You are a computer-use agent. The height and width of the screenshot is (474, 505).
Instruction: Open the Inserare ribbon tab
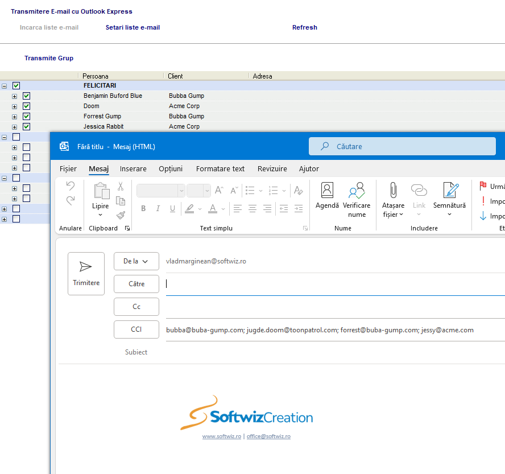[x=133, y=169]
